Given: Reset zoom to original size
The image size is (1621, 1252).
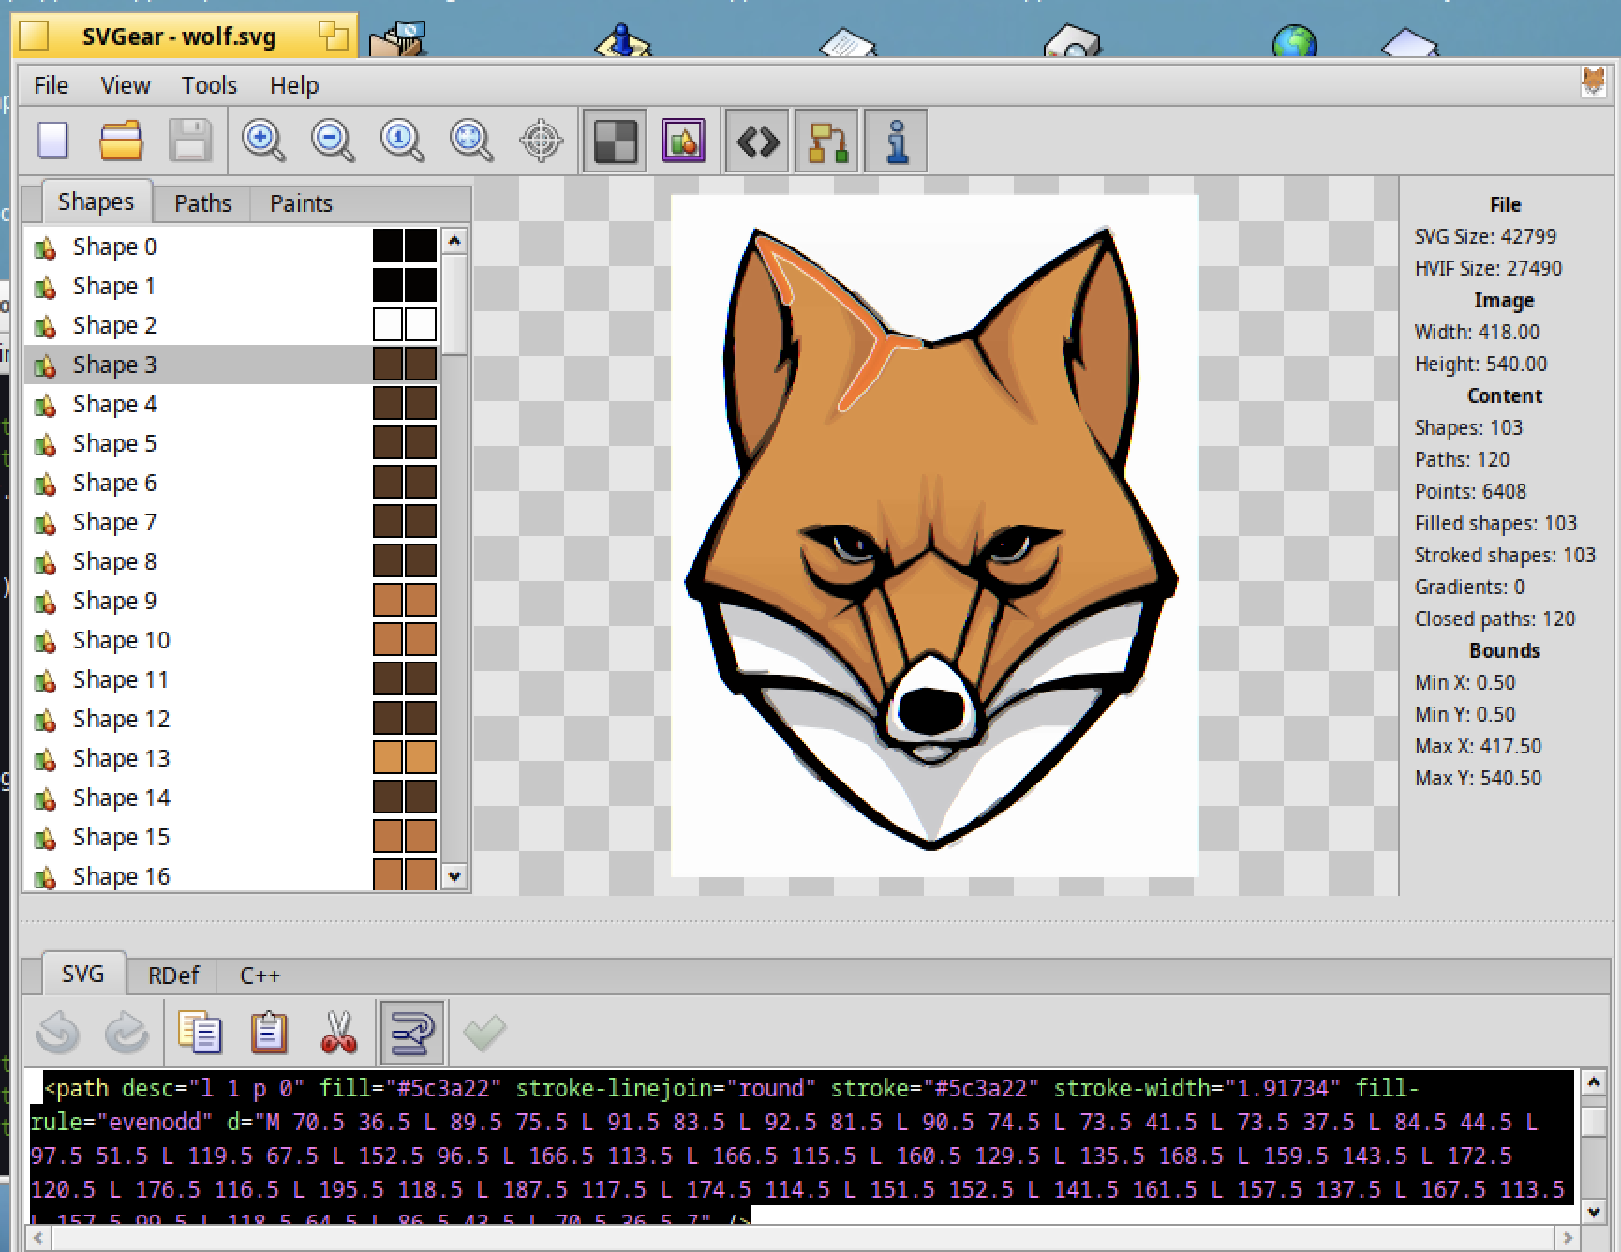Looking at the screenshot, I should click(x=402, y=142).
